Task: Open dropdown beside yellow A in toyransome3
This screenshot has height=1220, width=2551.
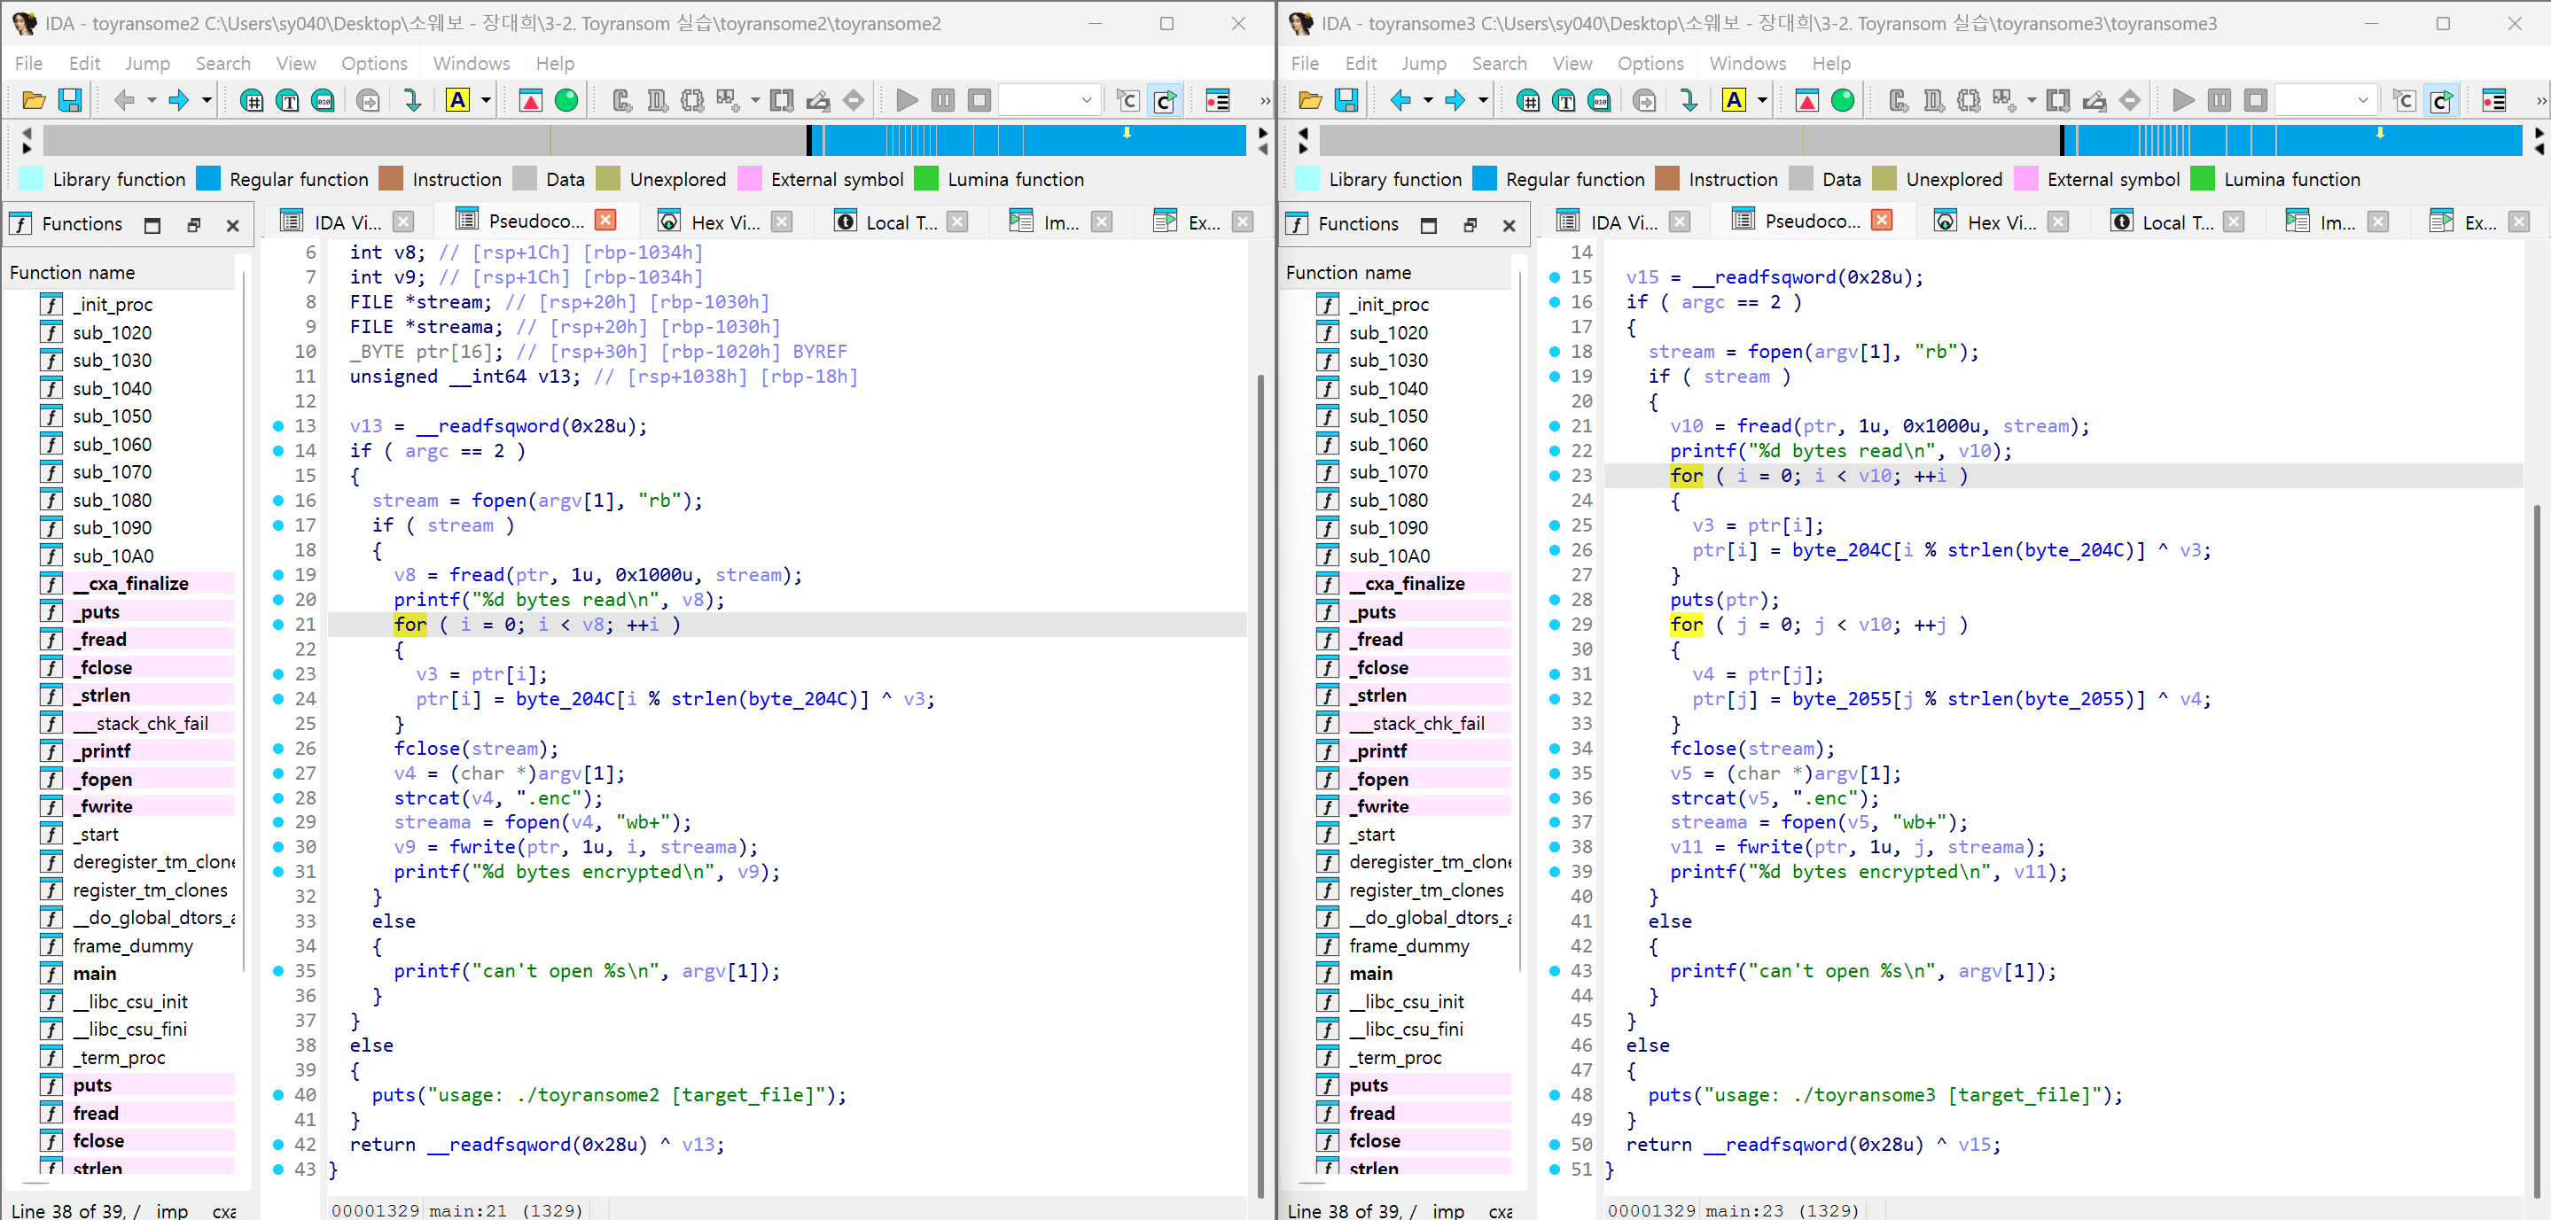Action: click(1762, 100)
